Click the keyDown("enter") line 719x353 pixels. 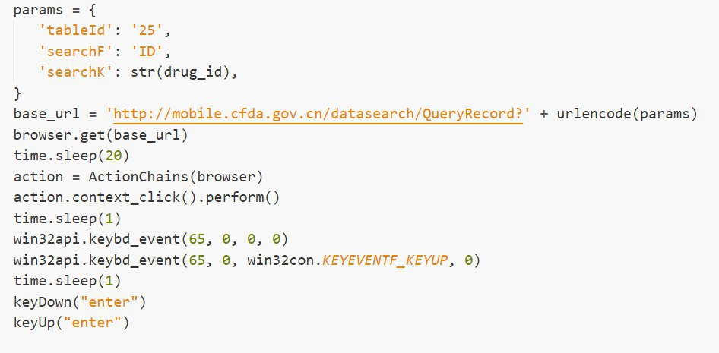point(80,301)
